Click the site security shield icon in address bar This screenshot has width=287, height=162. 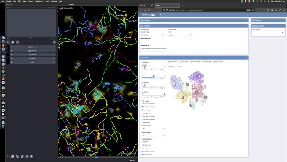tap(164, 10)
